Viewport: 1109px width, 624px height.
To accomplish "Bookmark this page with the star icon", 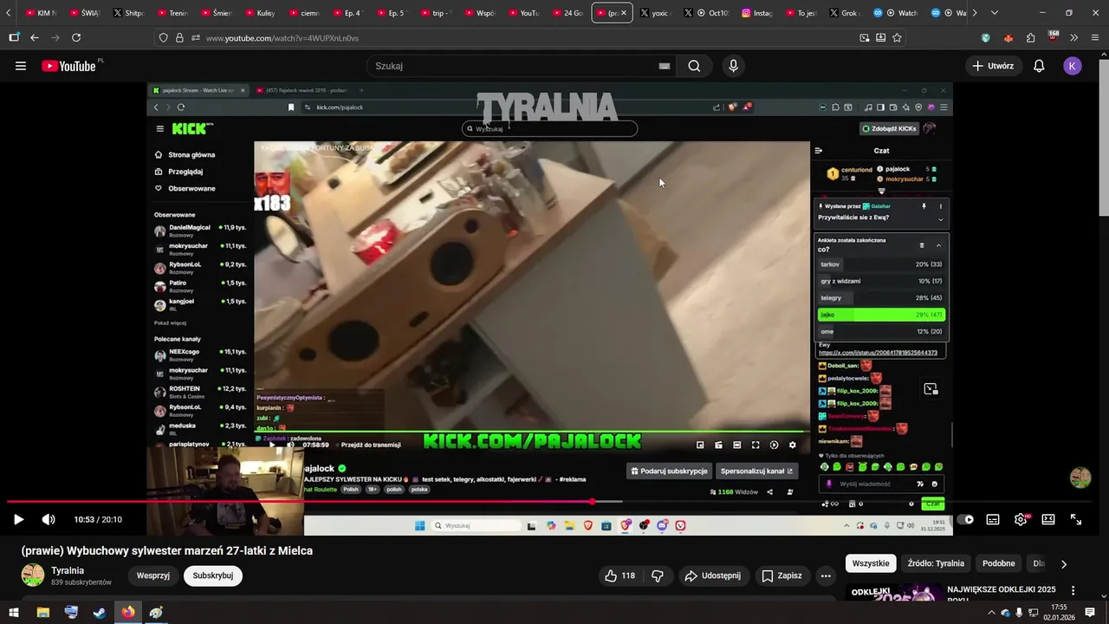I will pyautogui.click(x=897, y=37).
